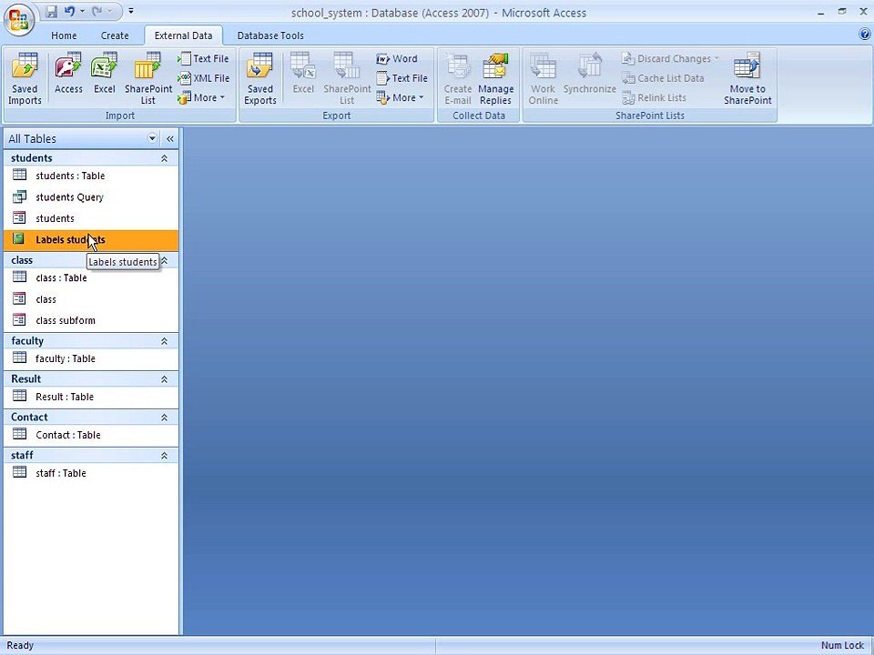Open Microsoft Access Help icon
Screen dimensions: 874x655
[865, 35]
